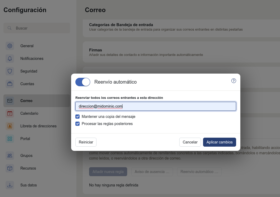Select the Seguridad shield icon
Viewport: 280px width, 197px height.
(10, 71)
